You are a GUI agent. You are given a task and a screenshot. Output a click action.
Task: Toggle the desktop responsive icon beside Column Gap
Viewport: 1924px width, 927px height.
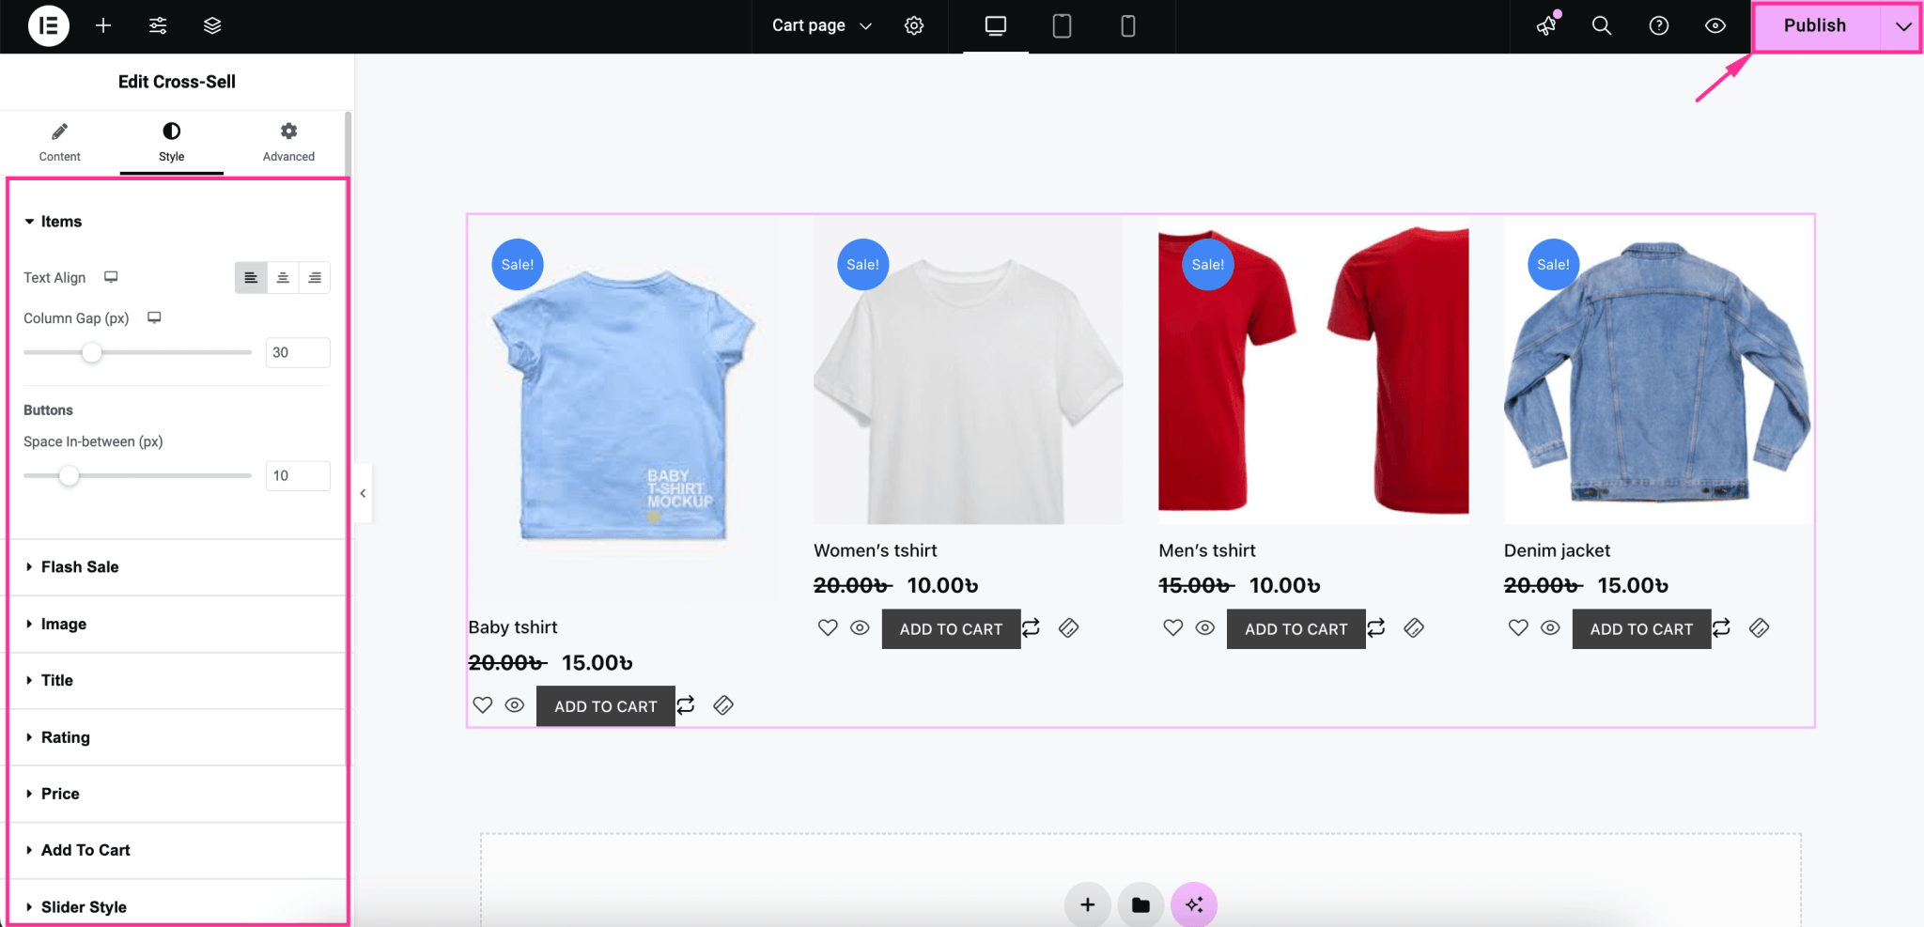[154, 317]
